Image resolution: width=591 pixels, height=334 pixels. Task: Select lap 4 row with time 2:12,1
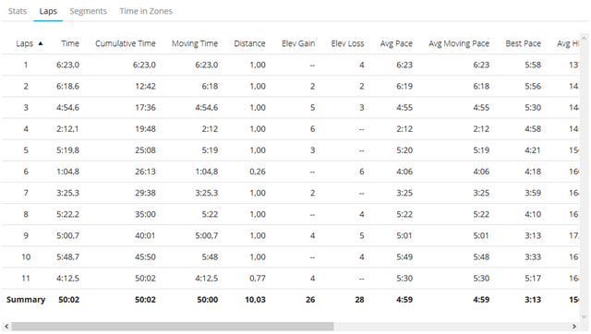(x=290, y=129)
